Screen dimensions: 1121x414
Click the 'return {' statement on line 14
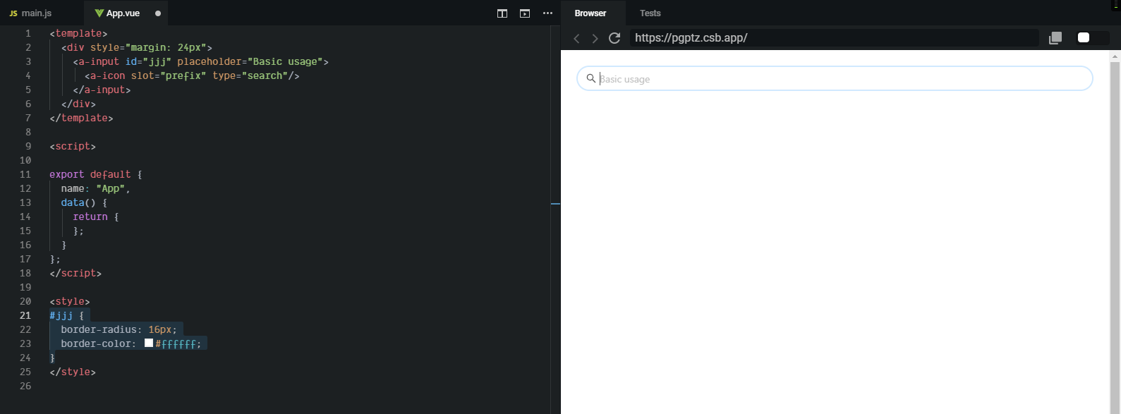click(x=96, y=217)
